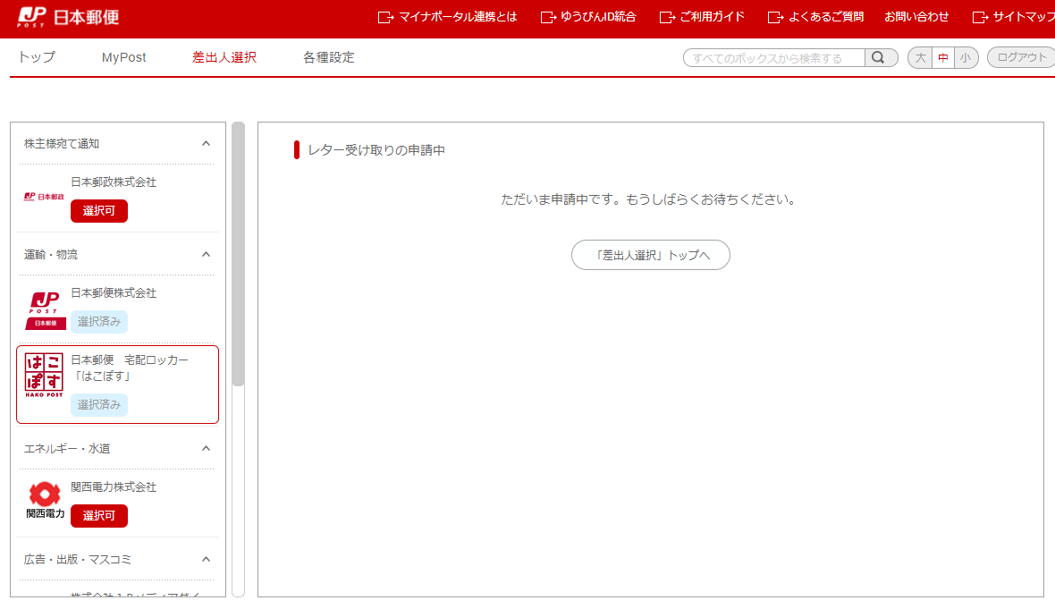Collapse the 運輸・物流 section

tap(206, 254)
